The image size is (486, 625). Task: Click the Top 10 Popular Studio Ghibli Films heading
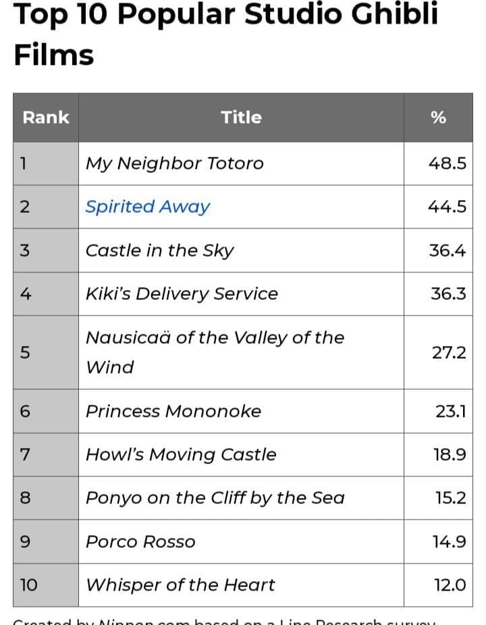tap(225, 34)
